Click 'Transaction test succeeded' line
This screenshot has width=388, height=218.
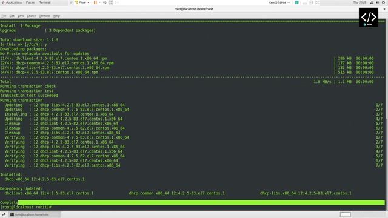click(x=29, y=96)
